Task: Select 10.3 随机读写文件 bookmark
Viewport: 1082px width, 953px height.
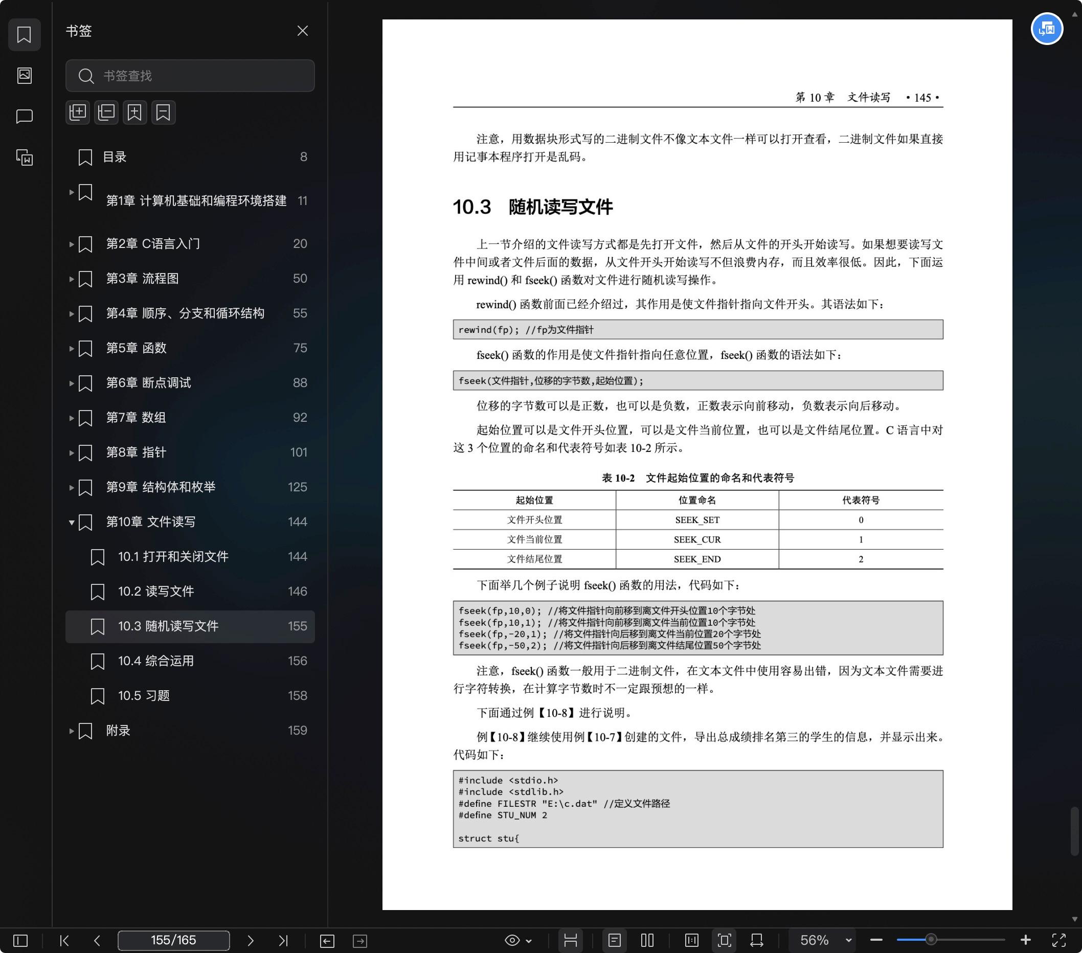Action: click(190, 626)
